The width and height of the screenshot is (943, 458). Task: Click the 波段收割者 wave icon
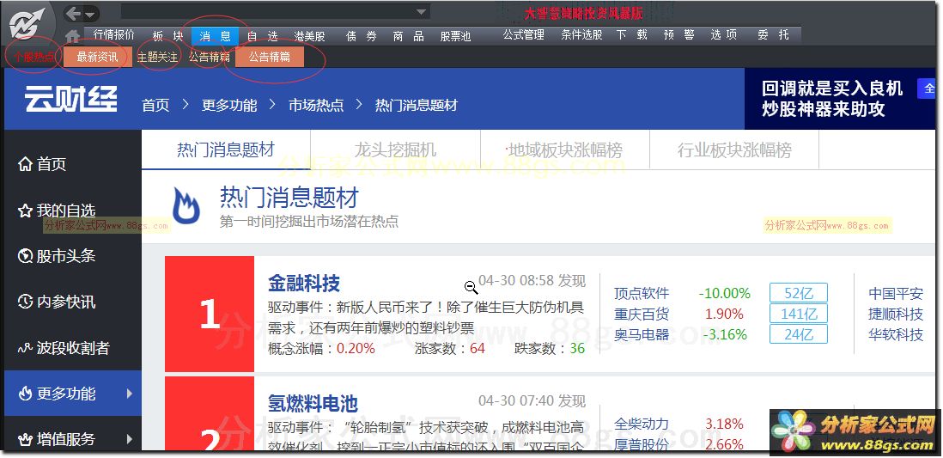pyautogui.click(x=25, y=348)
